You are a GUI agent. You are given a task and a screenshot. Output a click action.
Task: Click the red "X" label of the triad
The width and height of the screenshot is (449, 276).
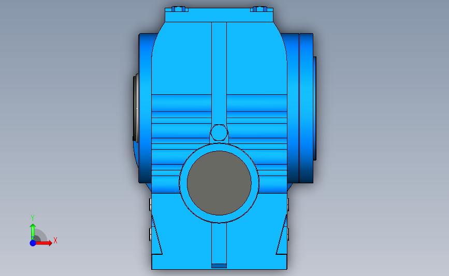point(55,240)
